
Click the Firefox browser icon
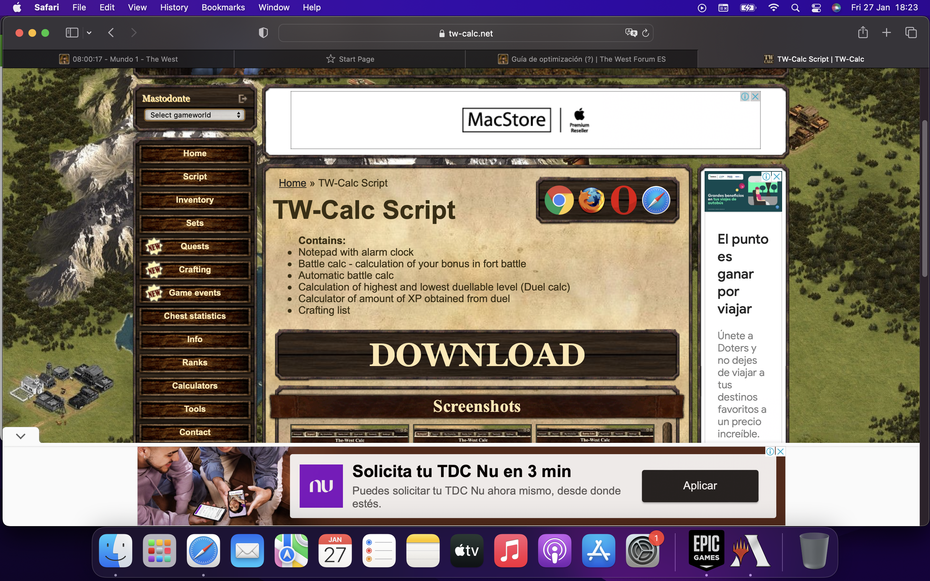coord(591,200)
